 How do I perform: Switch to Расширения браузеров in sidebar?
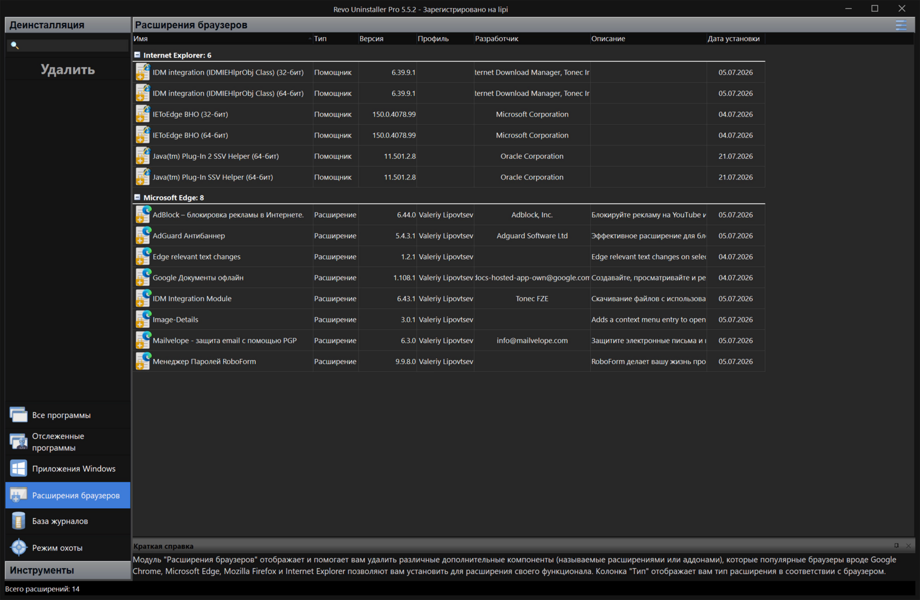(x=68, y=495)
